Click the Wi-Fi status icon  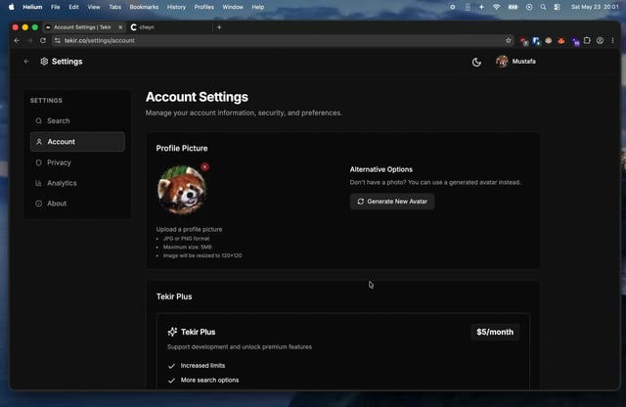coord(496,7)
